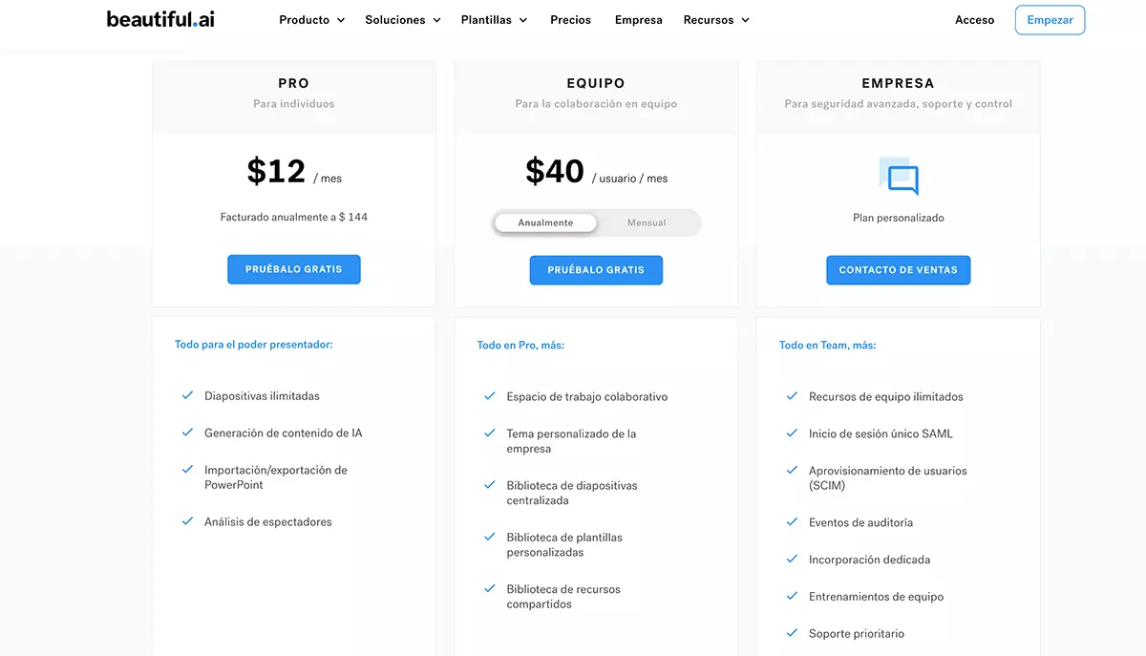1146x656 pixels.
Task: Click the checkmark beside Espacio de trabajo colaborativo
Action: [490, 395]
